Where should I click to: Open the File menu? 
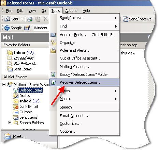pyautogui.click(x=9, y=11)
